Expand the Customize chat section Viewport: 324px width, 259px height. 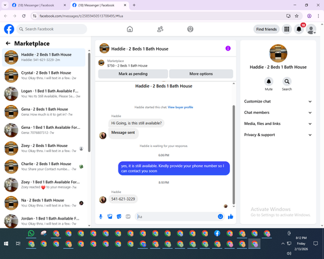278,102
